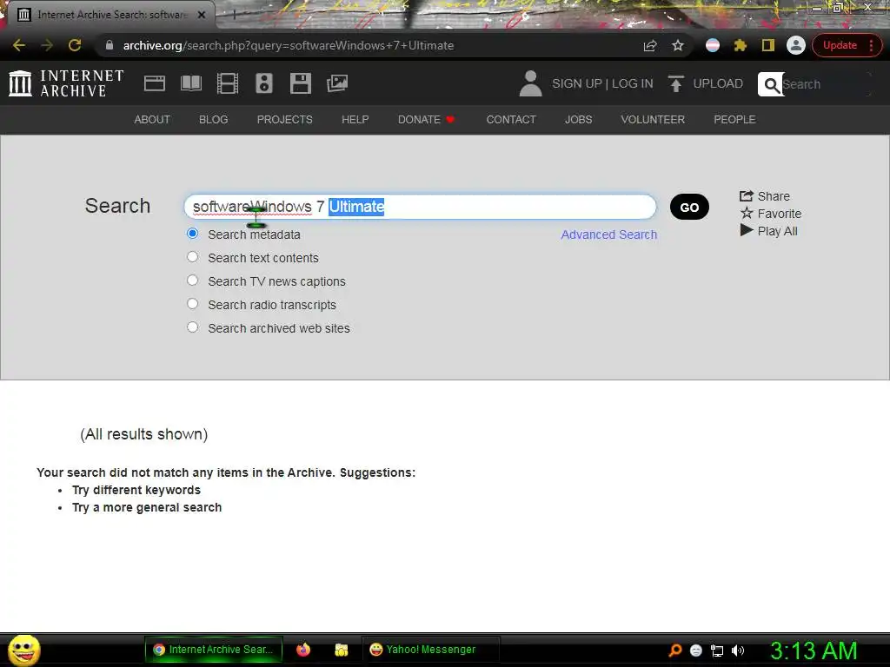The image size is (890, 667).
Task: Click the main search query field
Action: 420,207
